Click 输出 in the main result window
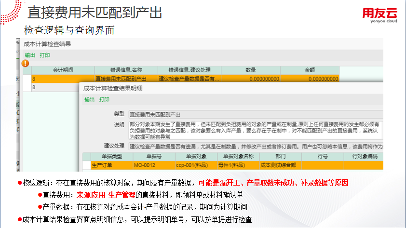Screen dimensions: 406x228 [x=30, y=55]
